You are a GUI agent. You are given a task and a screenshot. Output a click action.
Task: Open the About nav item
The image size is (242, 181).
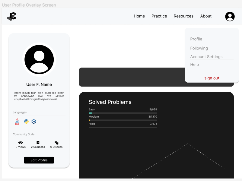coord(206,16)
